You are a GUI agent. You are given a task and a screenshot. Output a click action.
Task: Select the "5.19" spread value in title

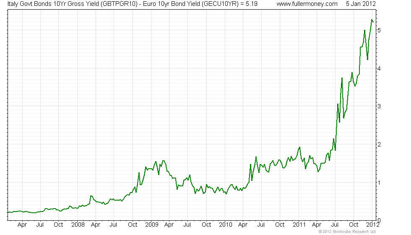click(252, 4)
